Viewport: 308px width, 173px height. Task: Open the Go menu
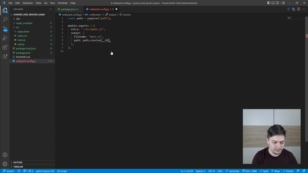coord(46,3)
